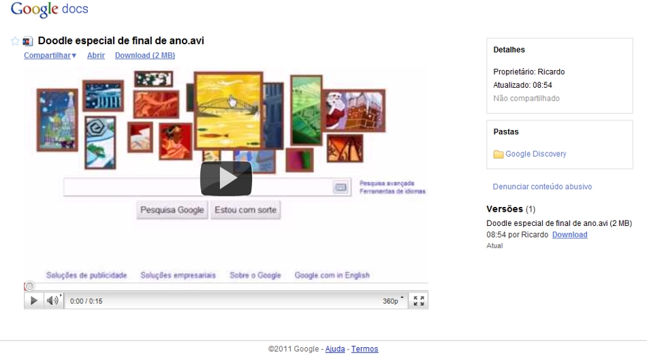Click the yellow bridge doodle painting thumbnail

point(228,110)
